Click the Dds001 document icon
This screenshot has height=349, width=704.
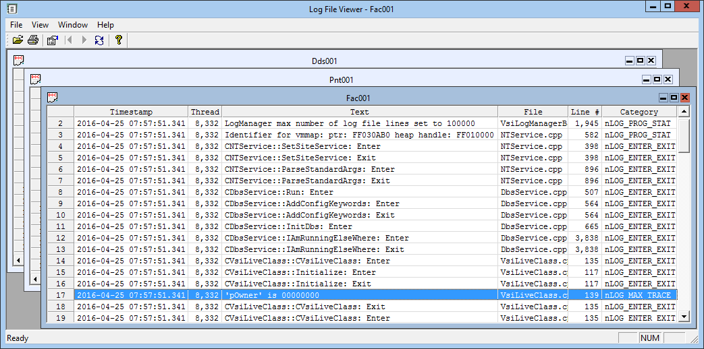click(x=18, y=61)
